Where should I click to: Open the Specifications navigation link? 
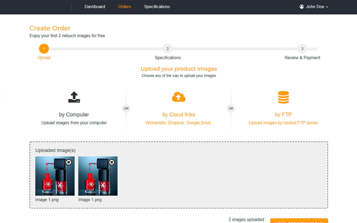tap(157, 7)
